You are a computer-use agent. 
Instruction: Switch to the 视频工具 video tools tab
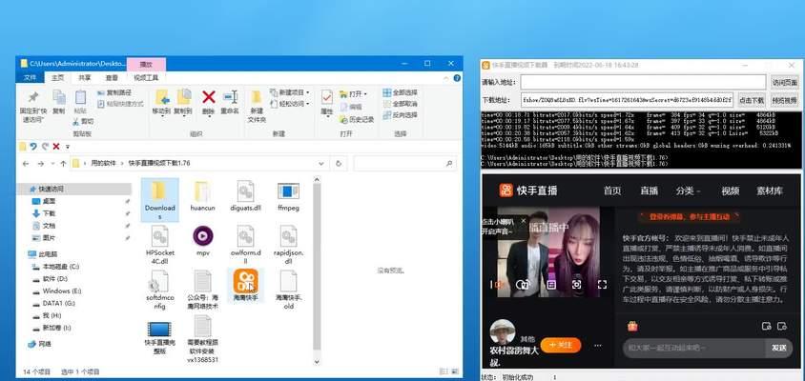coord(146,78)
